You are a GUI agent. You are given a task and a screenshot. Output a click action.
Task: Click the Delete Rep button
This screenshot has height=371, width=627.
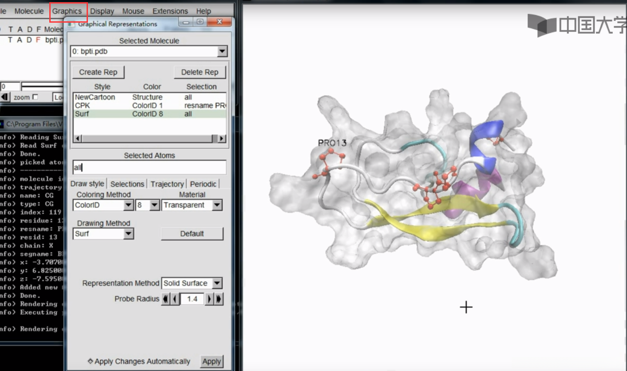[200, 72]
